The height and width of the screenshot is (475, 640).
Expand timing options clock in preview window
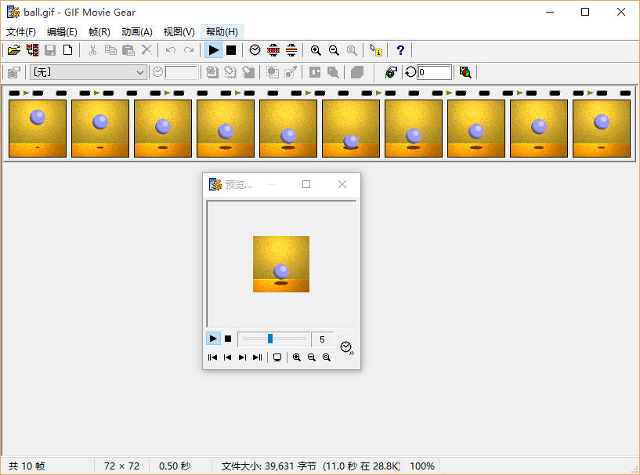coord(347,346)
